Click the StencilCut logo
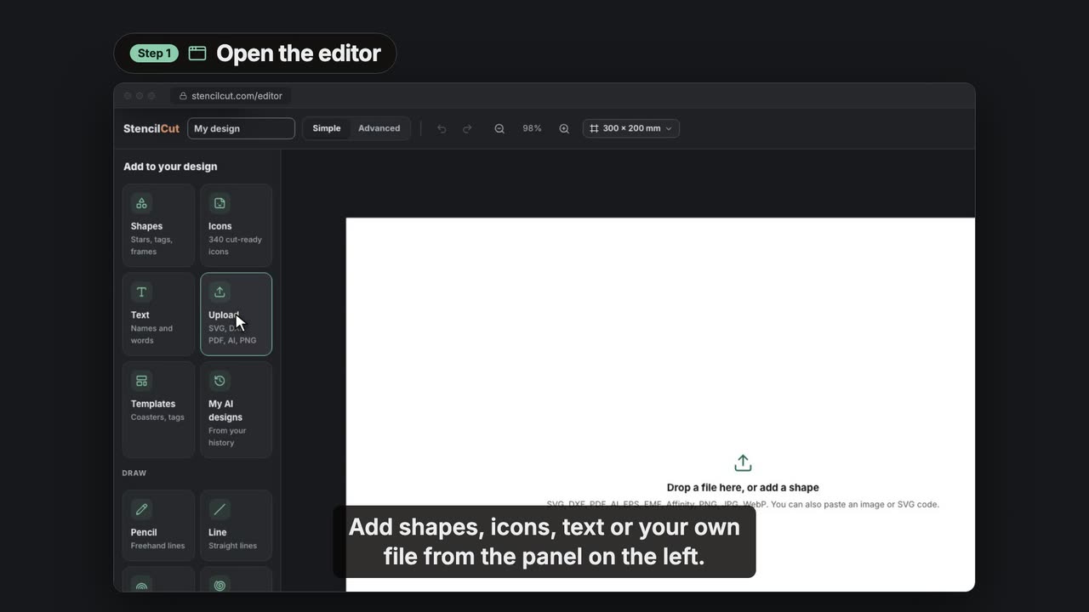 (151, 128)
